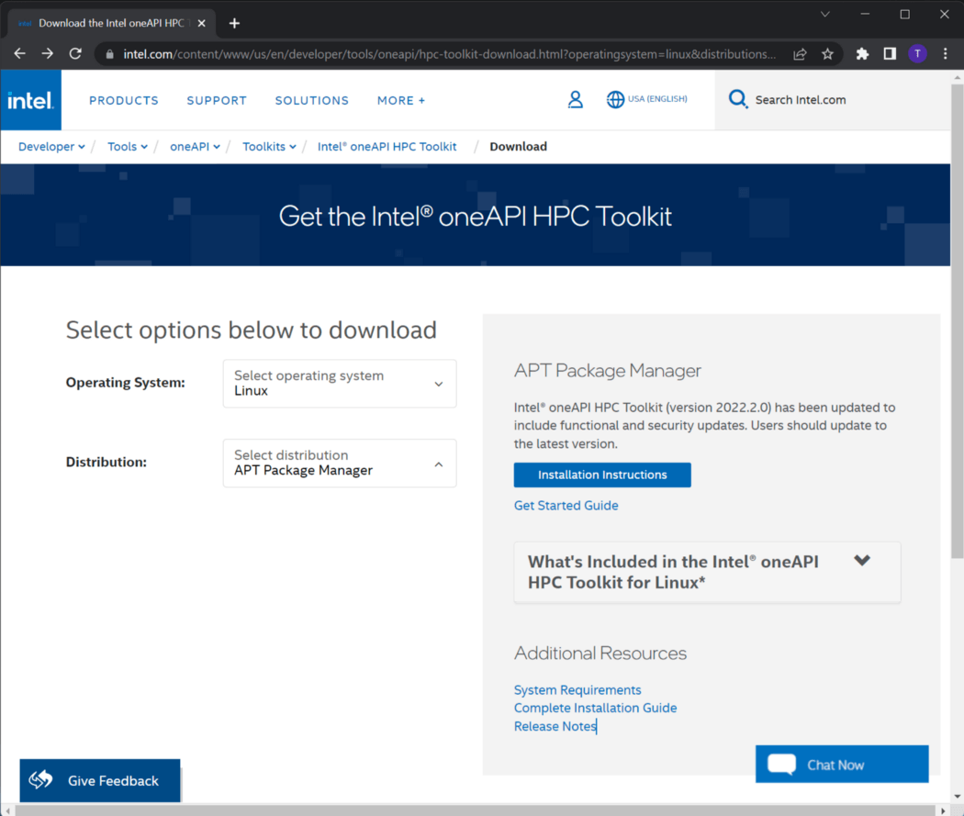The height and width of the screenshot is (816, 964).
Task: Click the Installation Instructions button
Action: (602, 475)
